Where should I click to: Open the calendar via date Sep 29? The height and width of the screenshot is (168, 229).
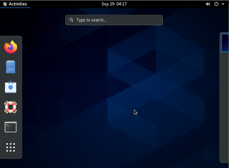click(107, 4)
